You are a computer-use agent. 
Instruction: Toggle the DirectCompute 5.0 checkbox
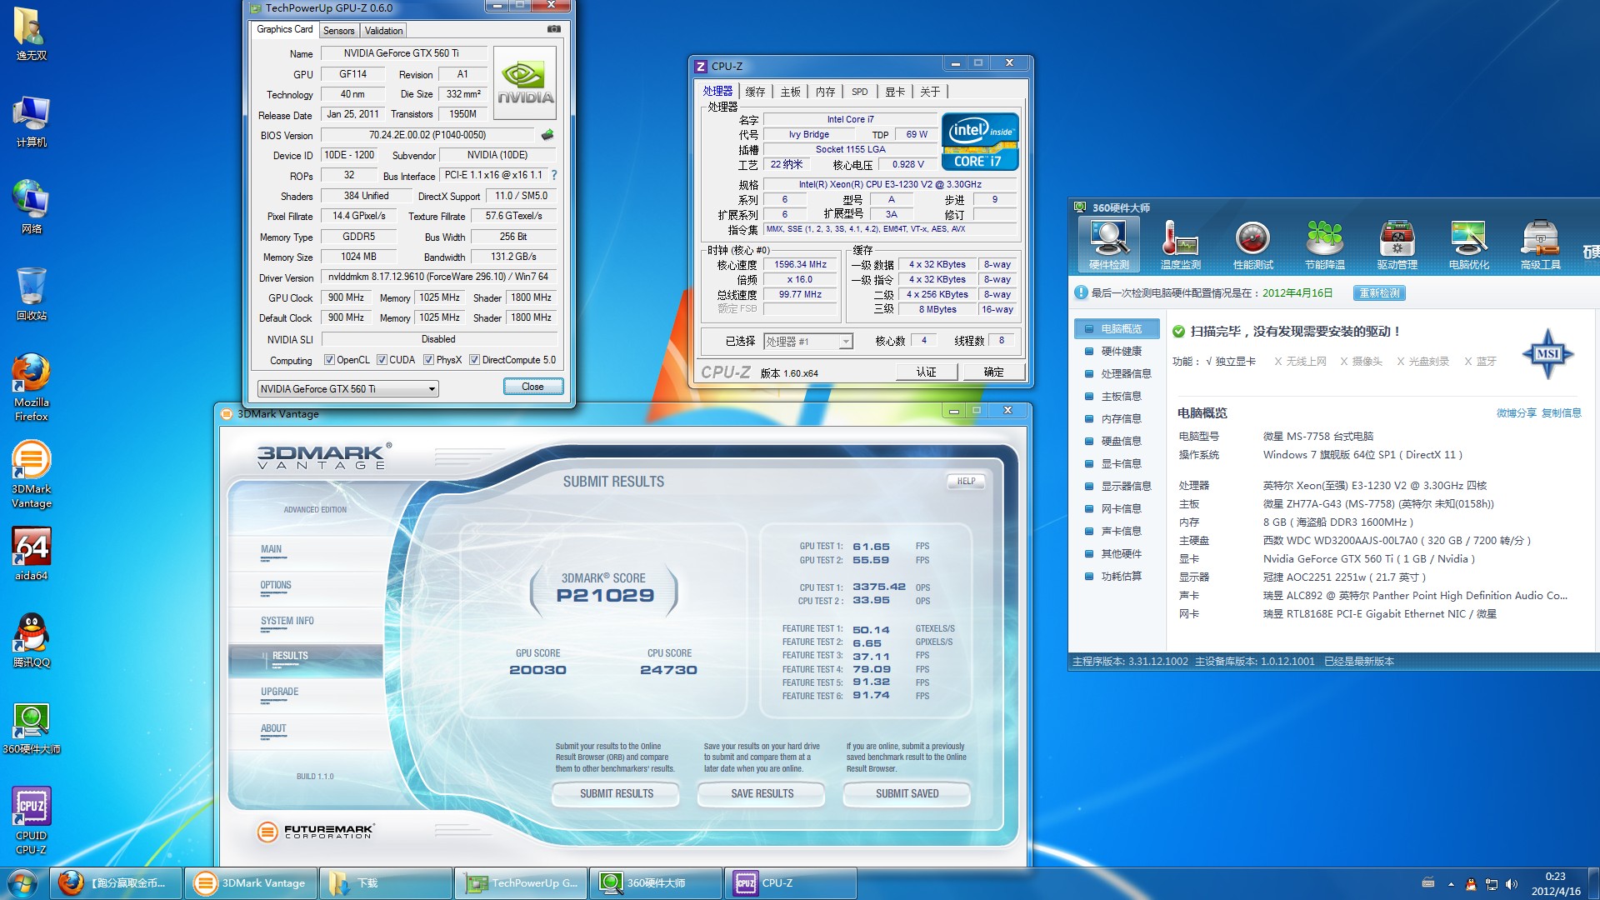(474, 360)
